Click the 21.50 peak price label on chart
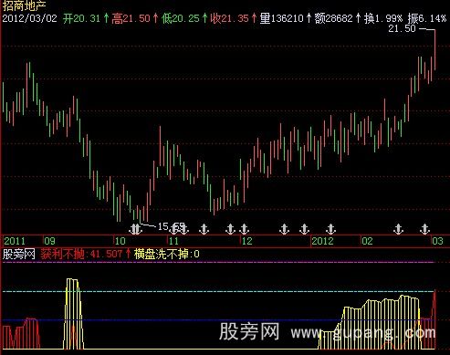Viewport: 450px width, 355px height. click(402, 28)
